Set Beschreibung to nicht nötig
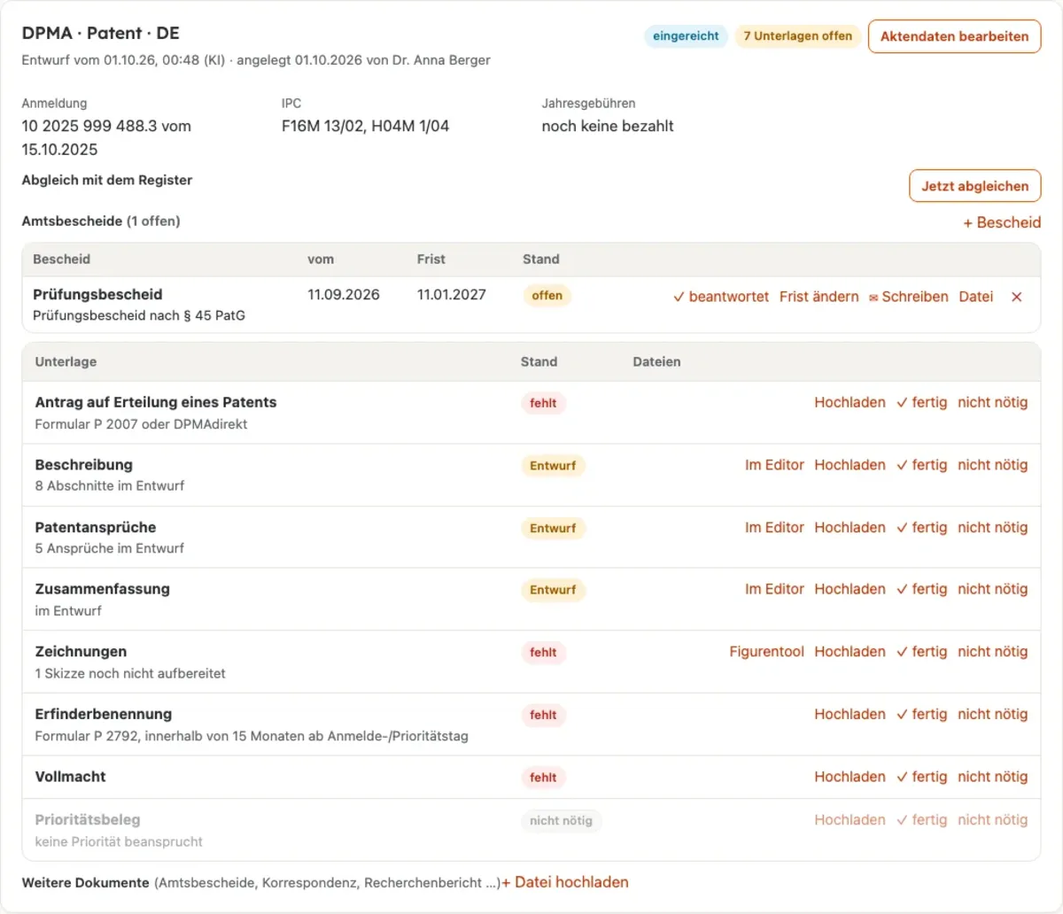 click(993, 465)
